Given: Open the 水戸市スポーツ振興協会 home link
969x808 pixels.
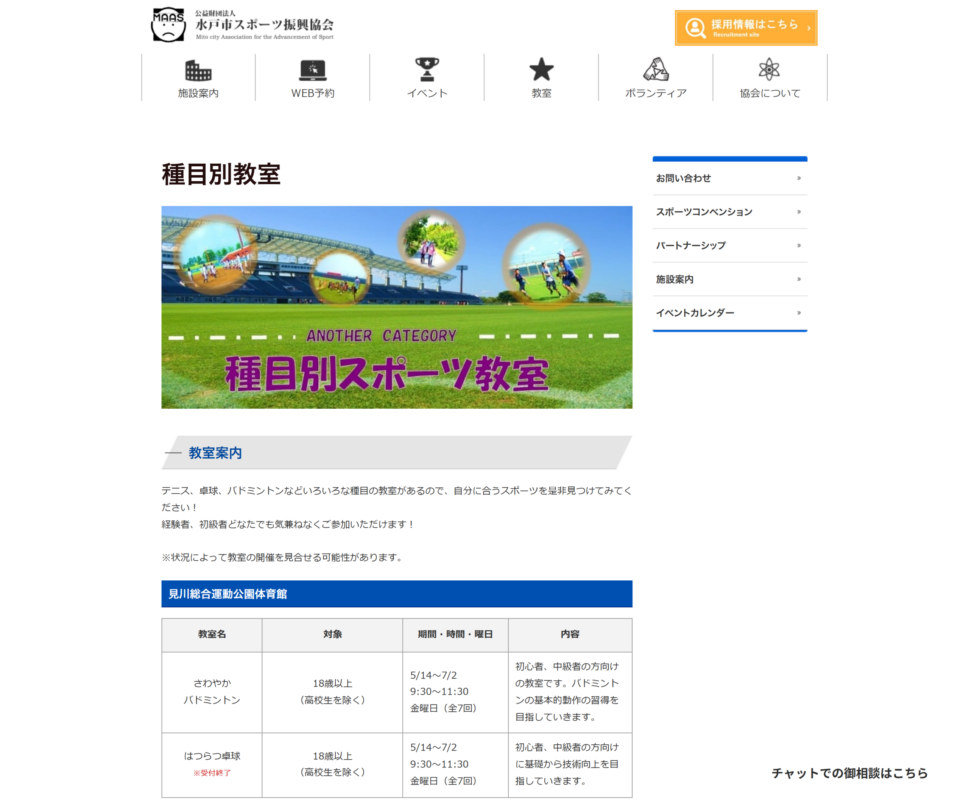Looking at the screenshot, I should click(x=242, y=25).
